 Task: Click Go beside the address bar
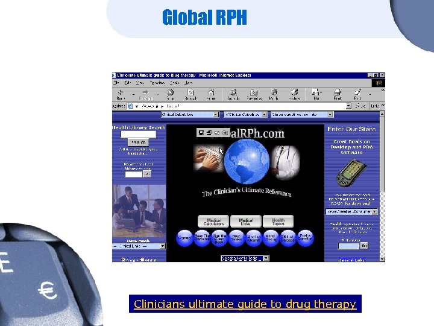pyautogui.click(x=360, y=106)
